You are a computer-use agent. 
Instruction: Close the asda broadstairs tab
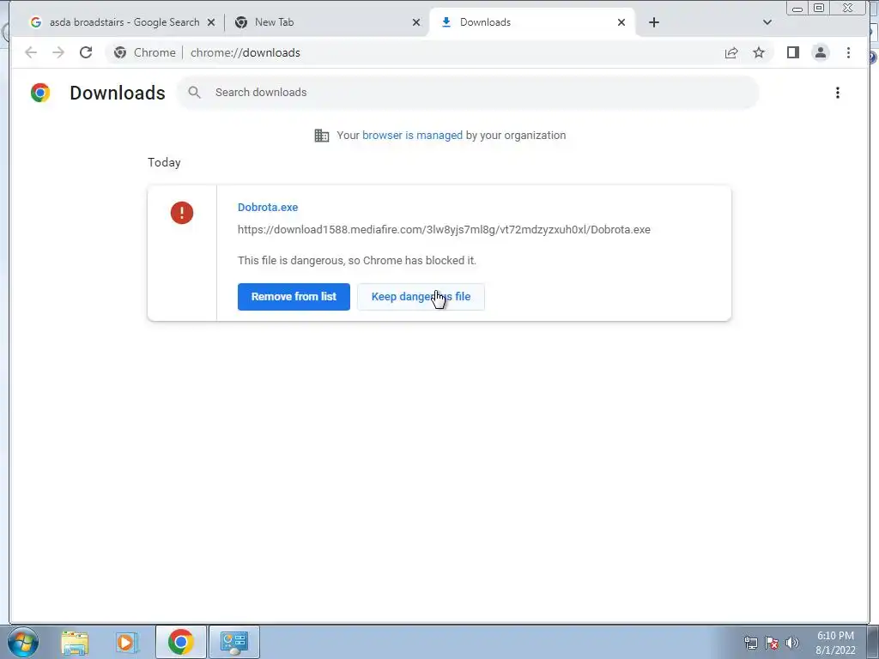point(211,22)
